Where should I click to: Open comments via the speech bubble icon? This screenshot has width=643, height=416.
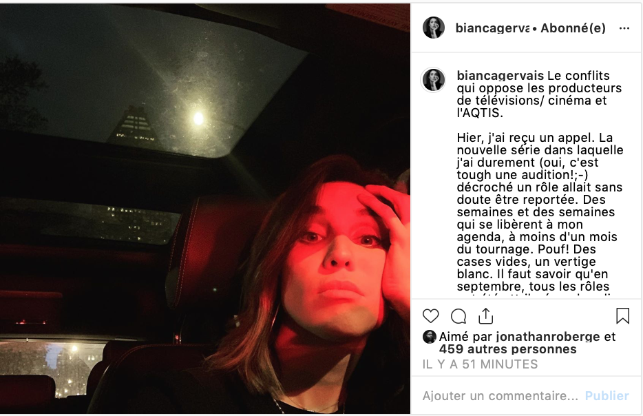458,316
